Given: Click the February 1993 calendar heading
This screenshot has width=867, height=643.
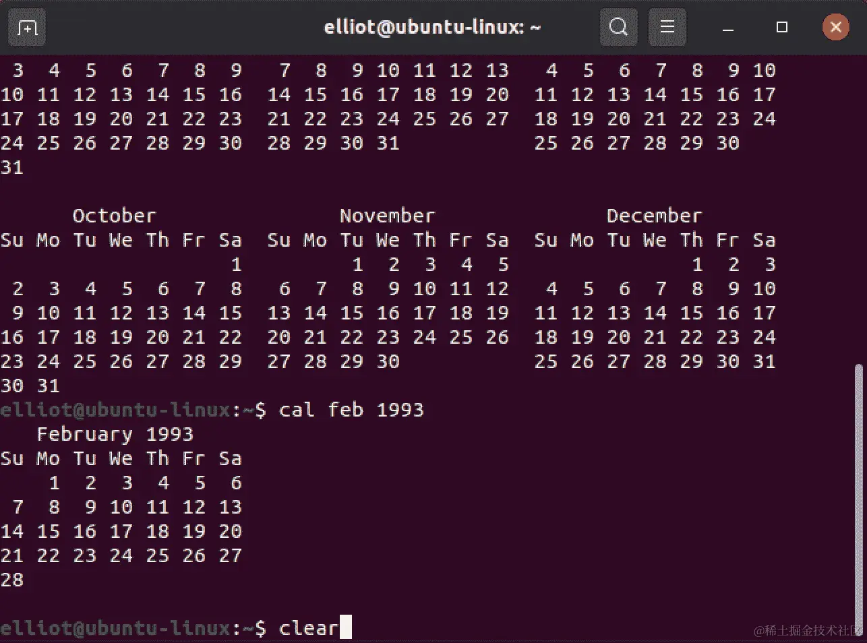Looking at the screenshot, I should 115,434.
